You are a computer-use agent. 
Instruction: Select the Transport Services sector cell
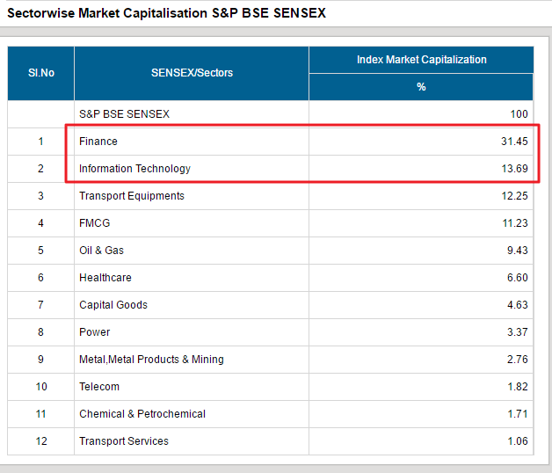[192, 441]
